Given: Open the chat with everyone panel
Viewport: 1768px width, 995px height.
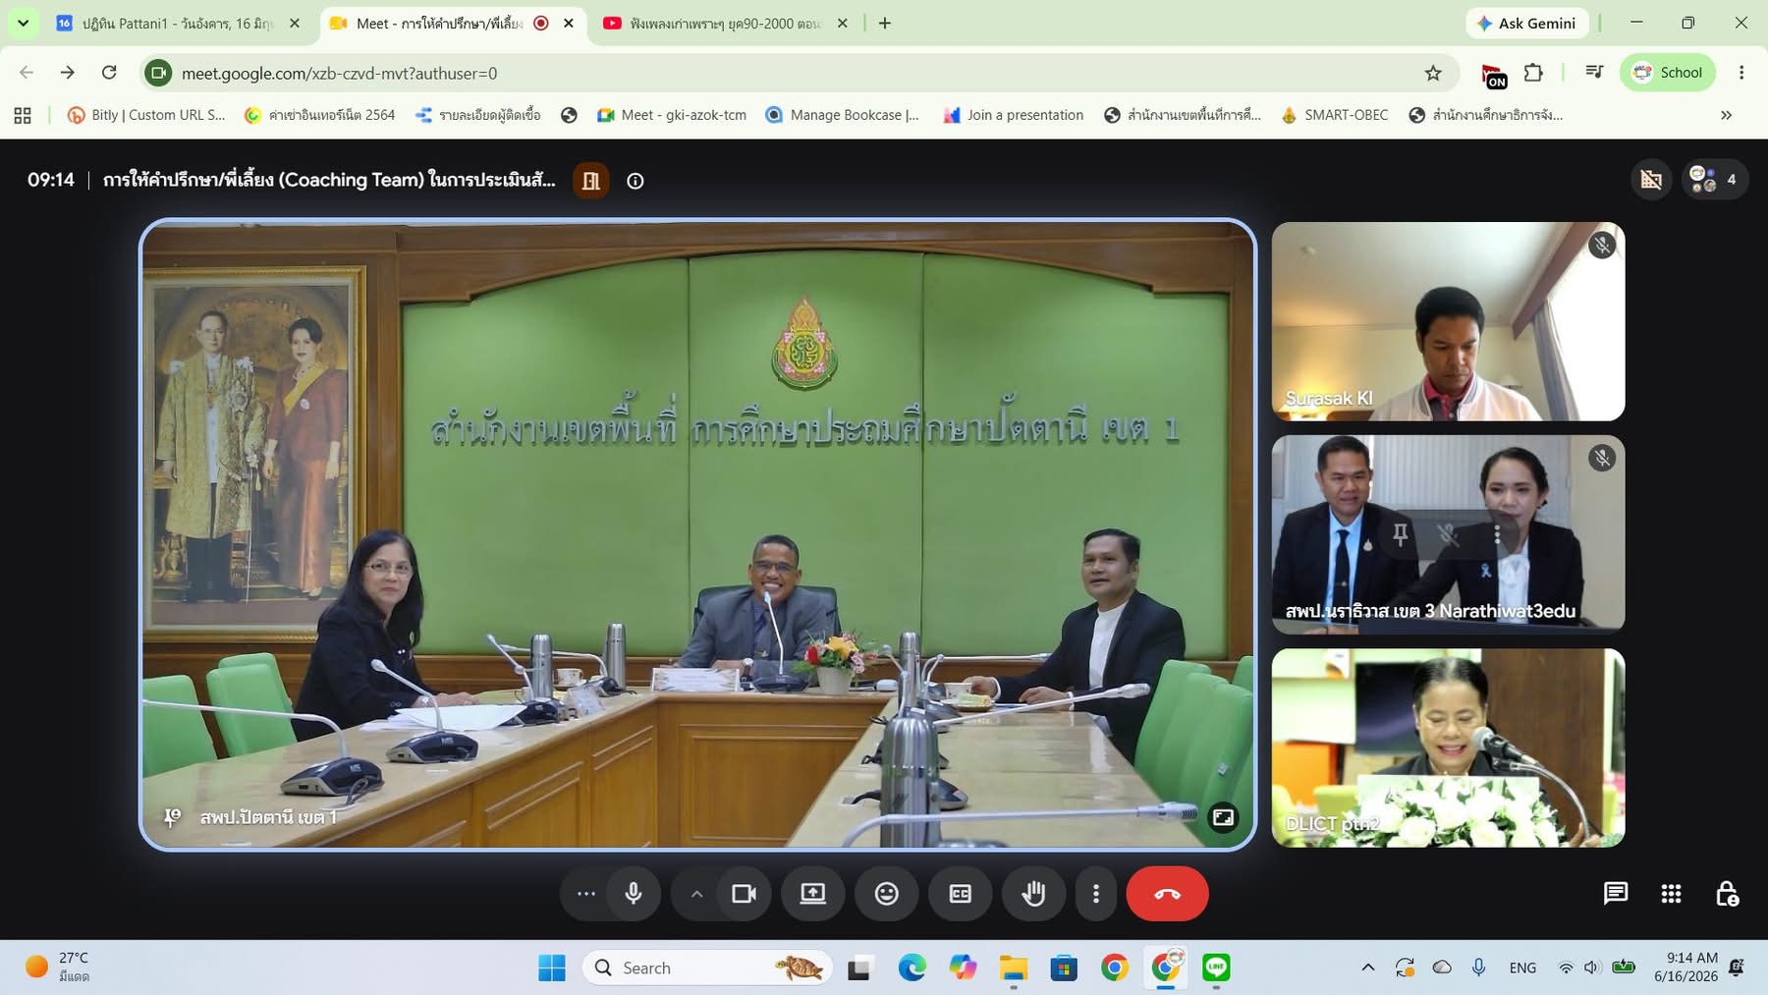Looking at the screenshot, I should (1616, 894).
